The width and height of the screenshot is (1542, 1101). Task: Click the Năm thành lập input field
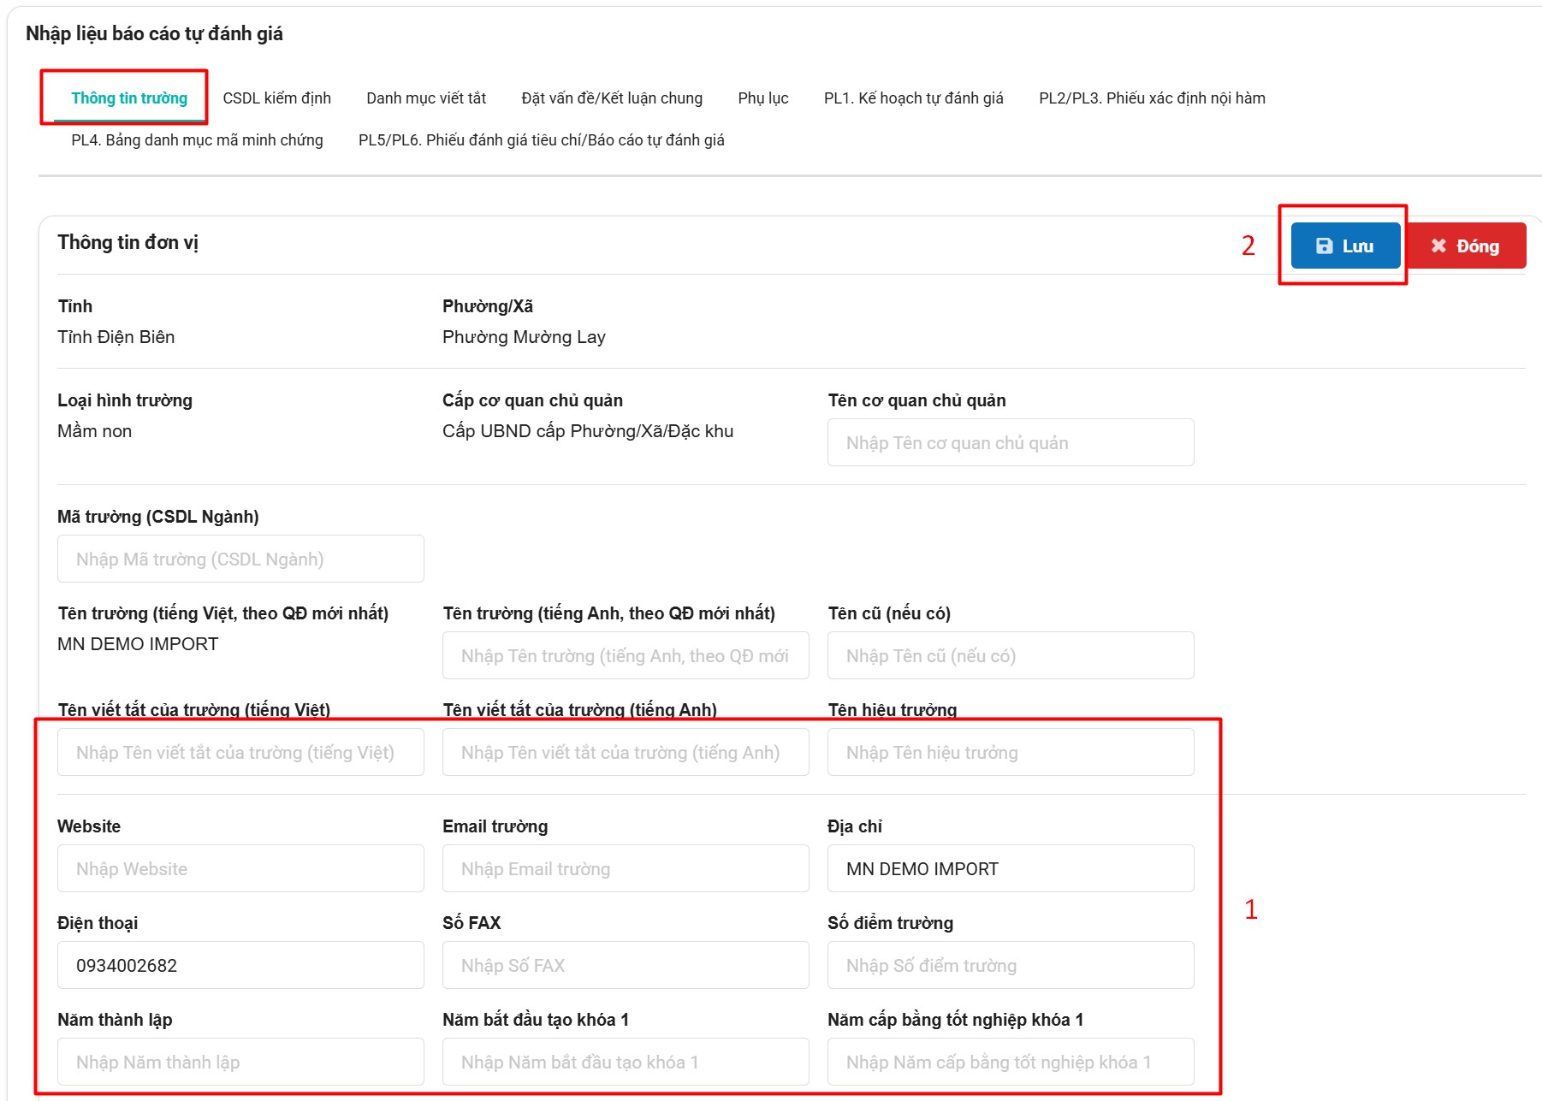point(240,1063)
